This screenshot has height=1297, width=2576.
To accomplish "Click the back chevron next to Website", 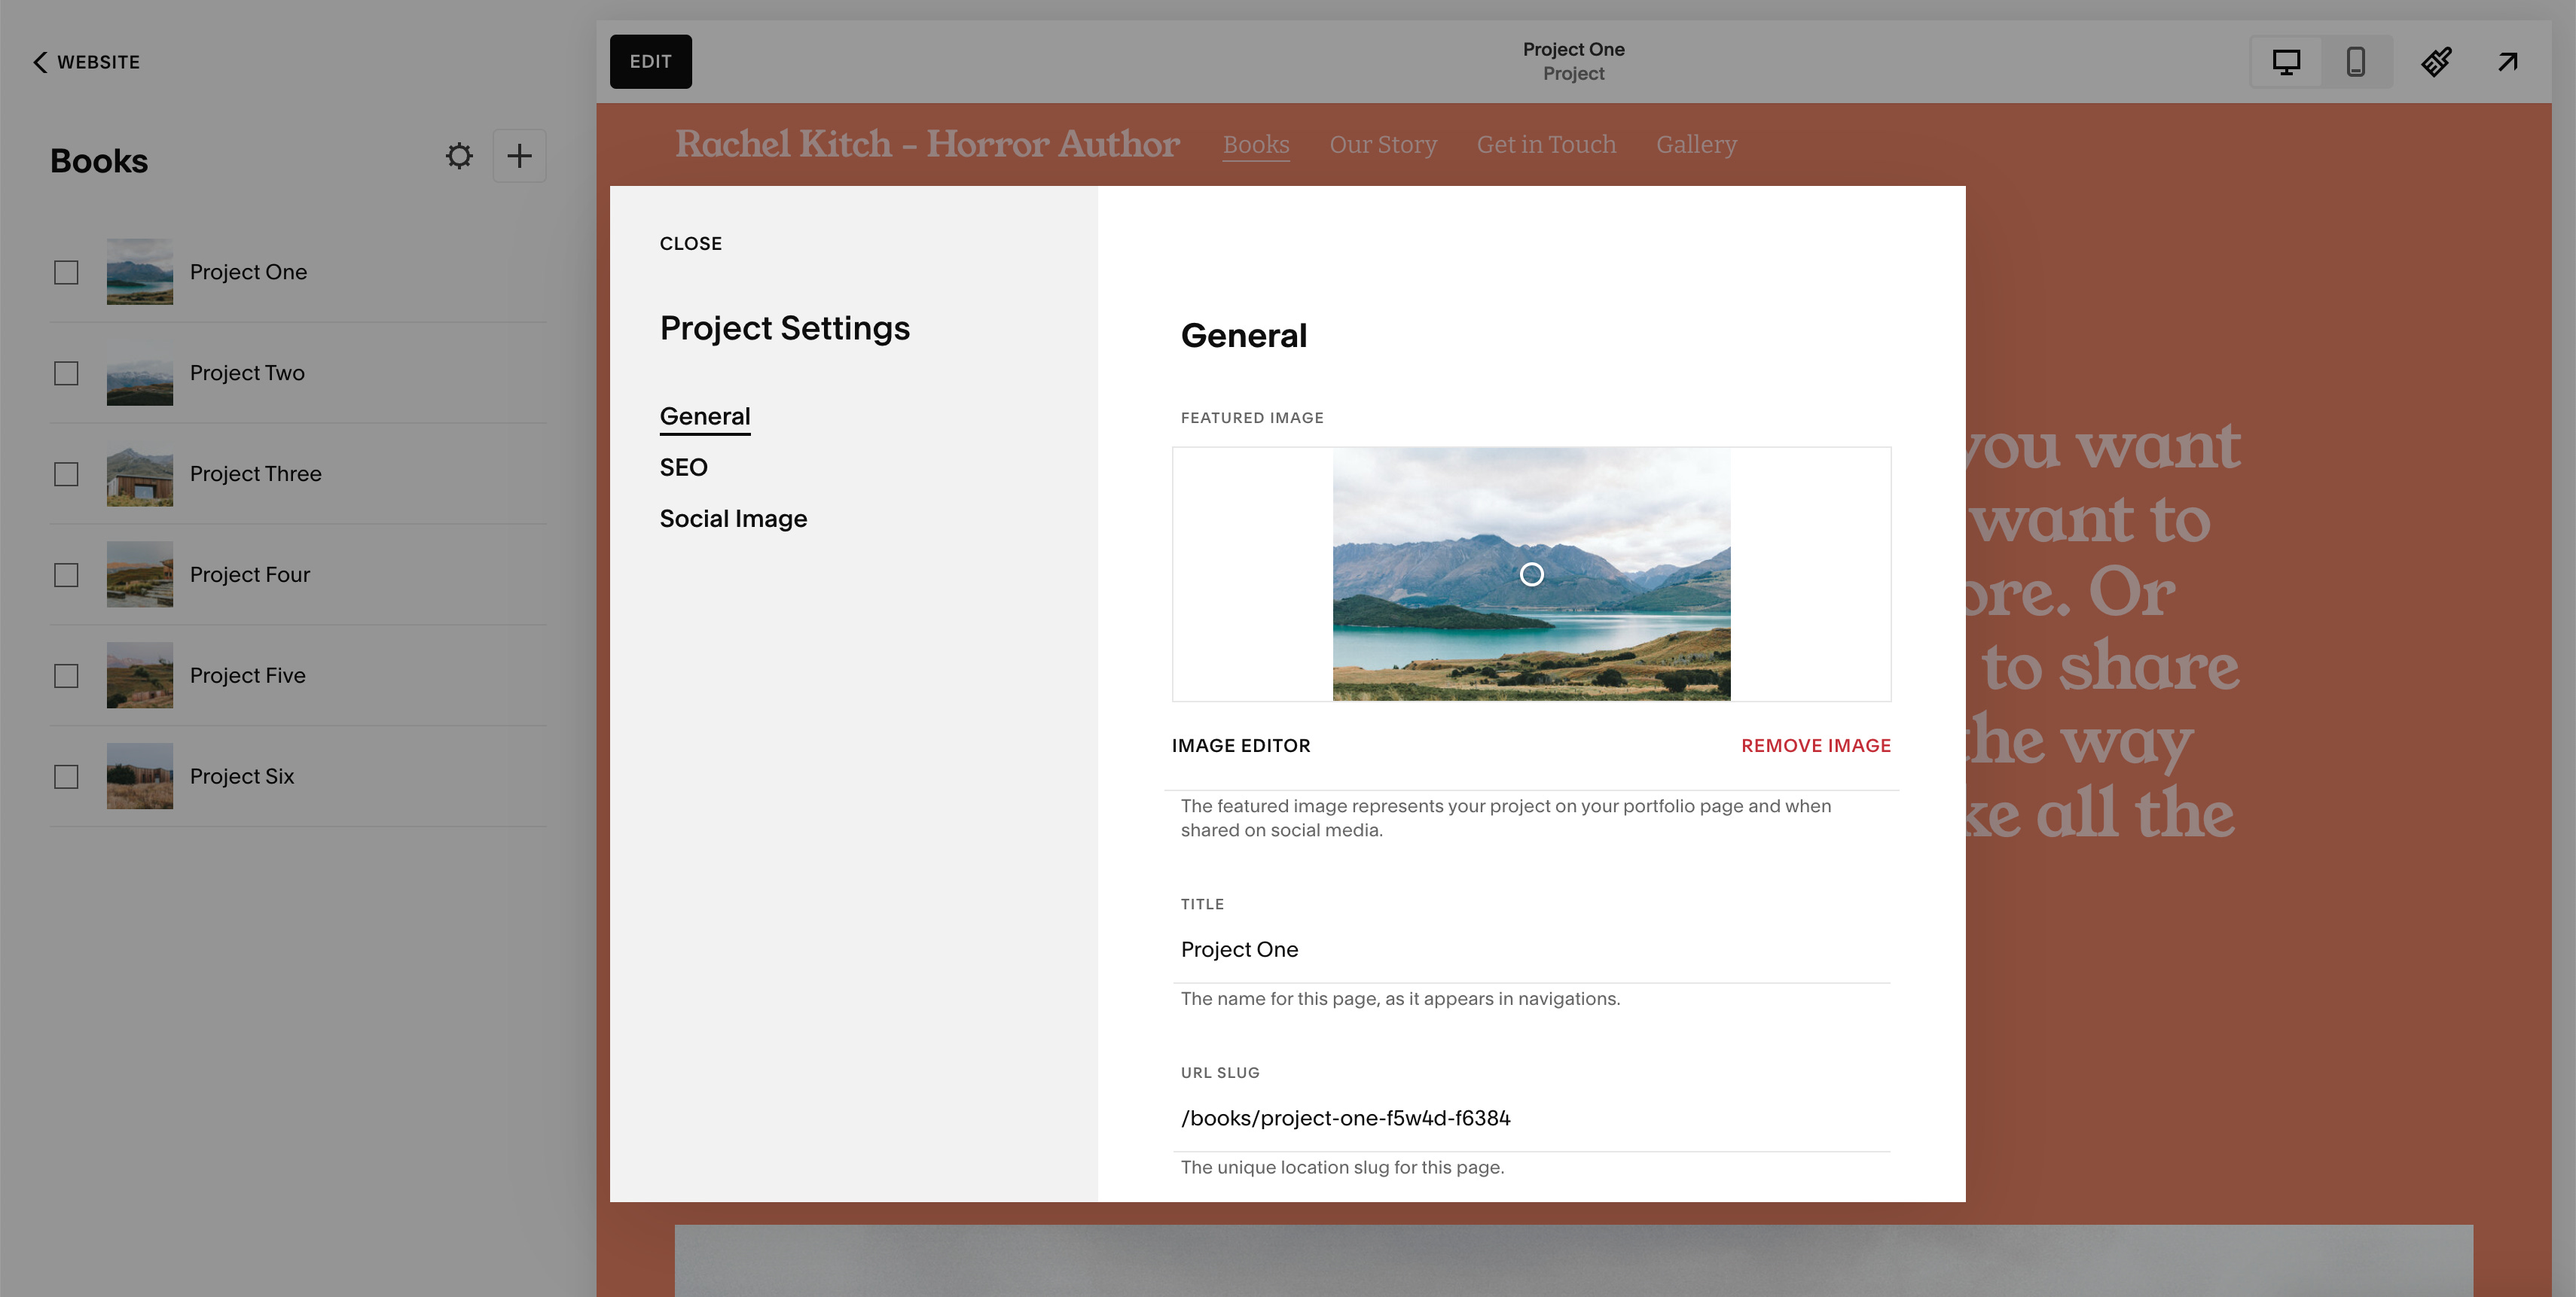I will (x=40, y=62).
